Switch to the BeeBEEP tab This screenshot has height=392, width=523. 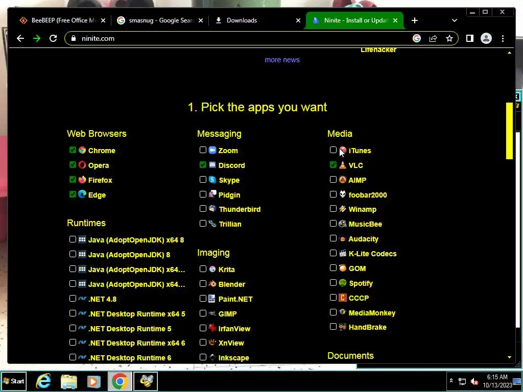[62, 20]
